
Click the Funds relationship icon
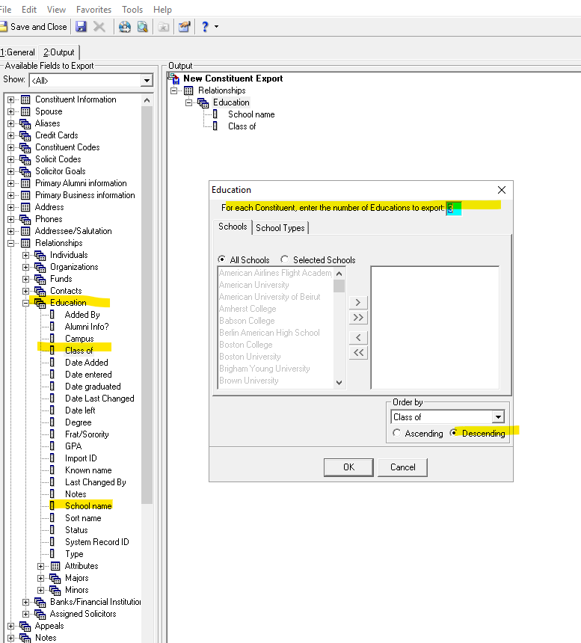tap(40, 279)
